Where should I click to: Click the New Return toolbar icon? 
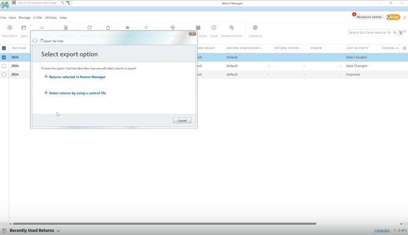(x=10, y=27)
